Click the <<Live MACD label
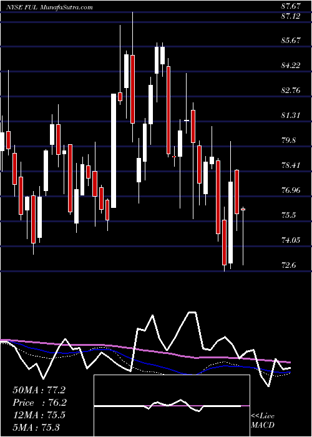This screenshot has width=312, height=437. 263,421
